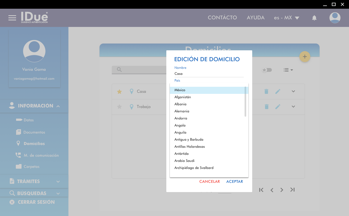This screenshot has width=349, height=216.
Task: Click the yellow add domicilio plus button
Action: pyautogui.click(x=305, y=57)
